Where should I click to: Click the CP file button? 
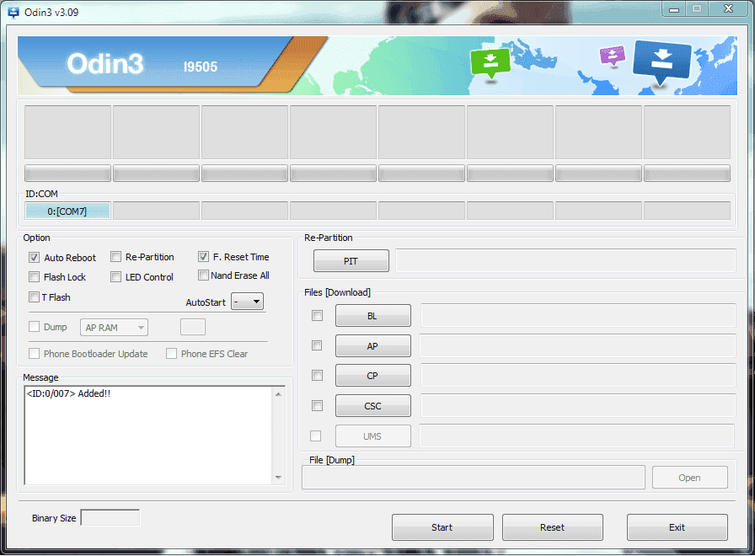coord(372,376)
